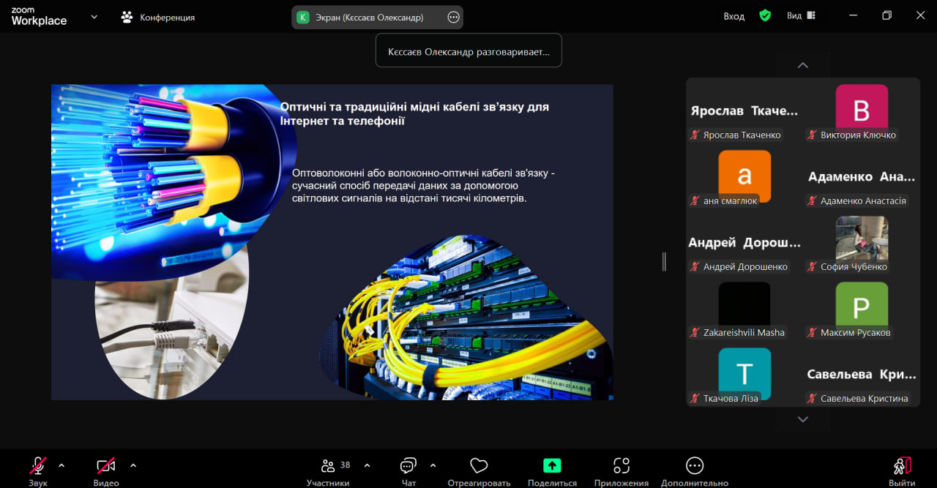Select Ткачова Ліза teal T avatar
This screenshot has width=937, height=488.
pyautogui.click(x=744, y=372)
